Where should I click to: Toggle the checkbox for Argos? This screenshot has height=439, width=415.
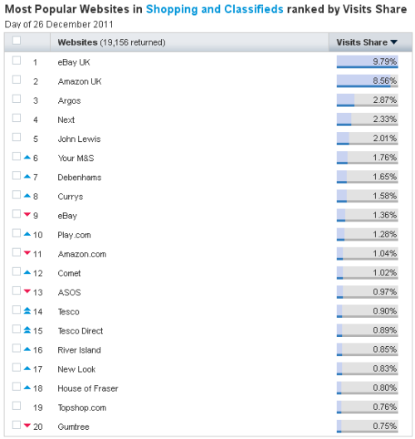(x=17, y=99)
